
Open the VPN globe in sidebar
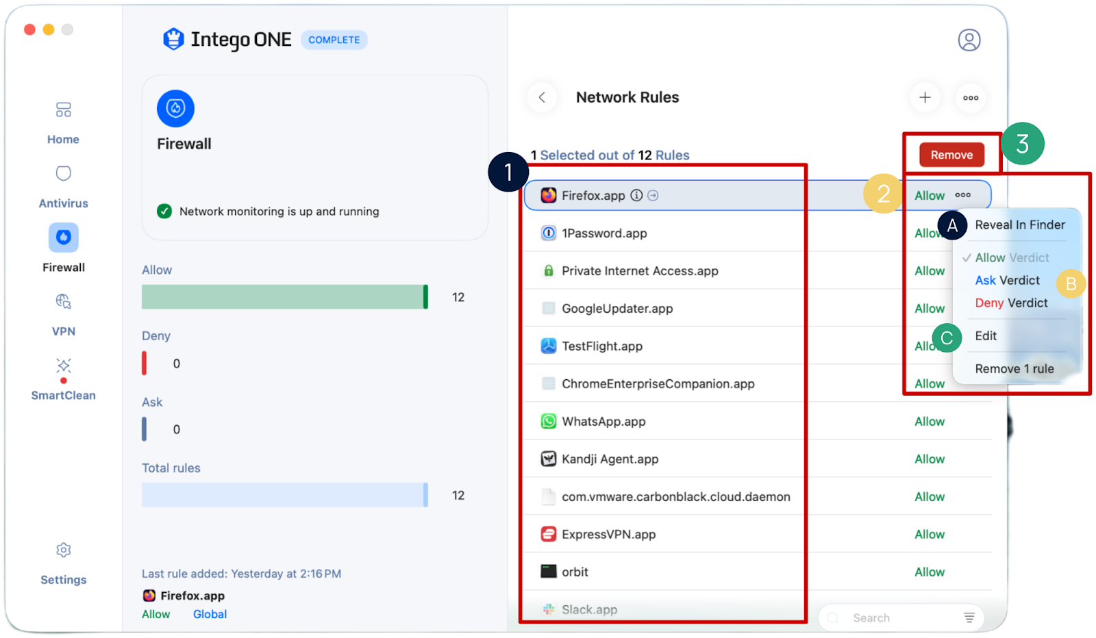(x=63, y=301)
